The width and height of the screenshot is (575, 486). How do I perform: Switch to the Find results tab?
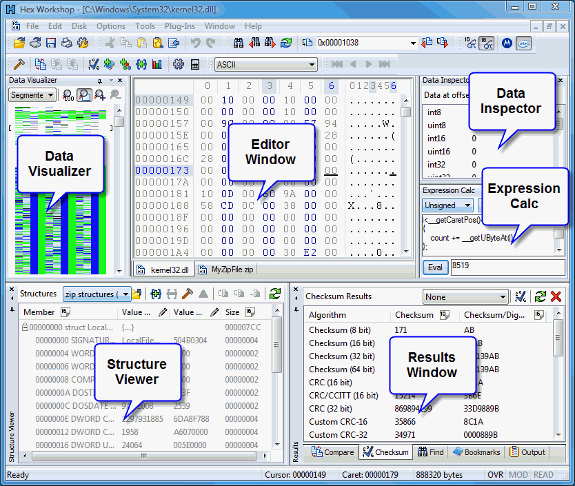pyautogui.click(x=431, y=452)
